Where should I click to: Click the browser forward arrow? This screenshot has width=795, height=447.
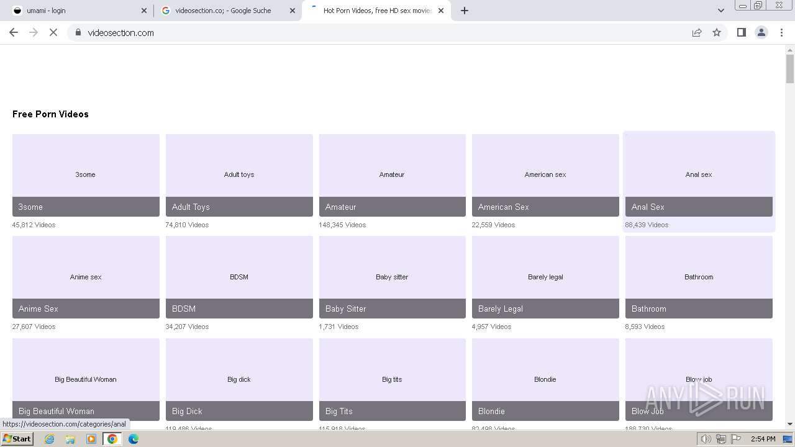[34, 32]
